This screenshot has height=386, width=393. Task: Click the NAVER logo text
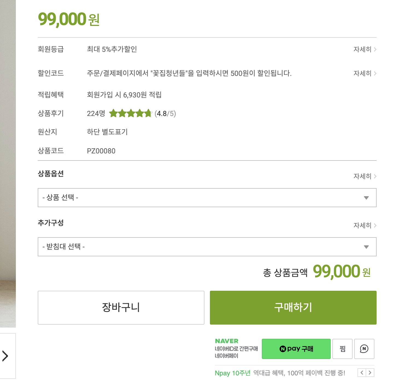click(227, 341)
